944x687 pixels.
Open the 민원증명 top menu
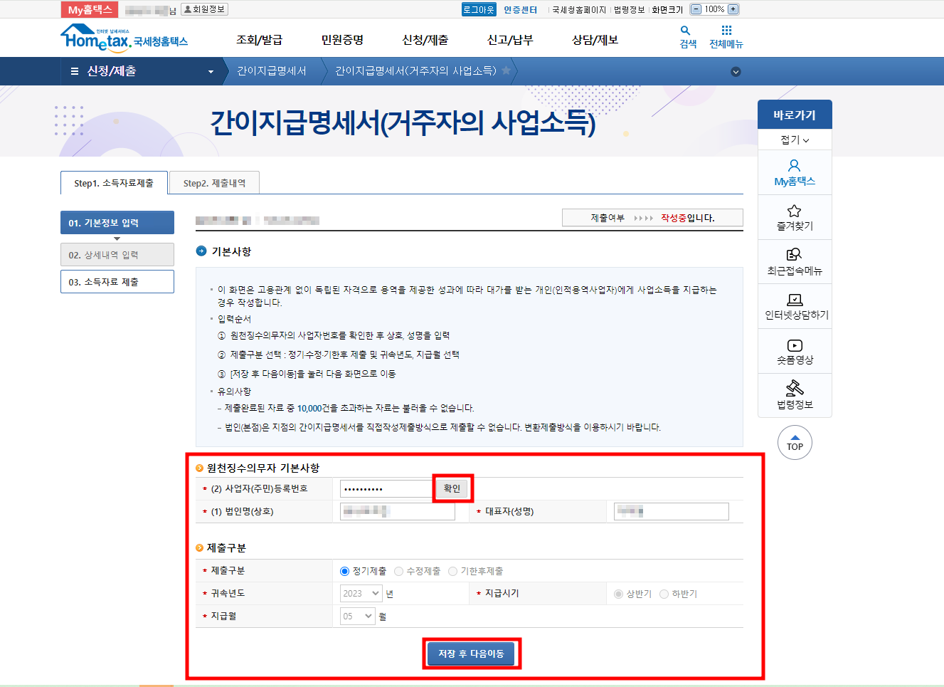tap(342, 40)
